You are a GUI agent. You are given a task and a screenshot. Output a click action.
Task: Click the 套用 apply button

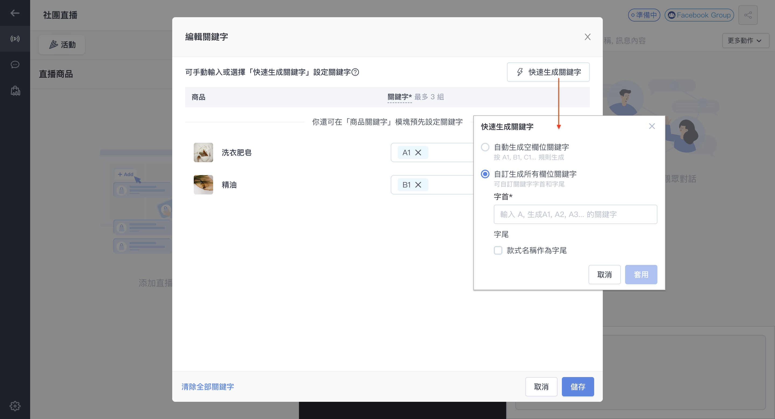pyautogui.click(x=640, y=274)
